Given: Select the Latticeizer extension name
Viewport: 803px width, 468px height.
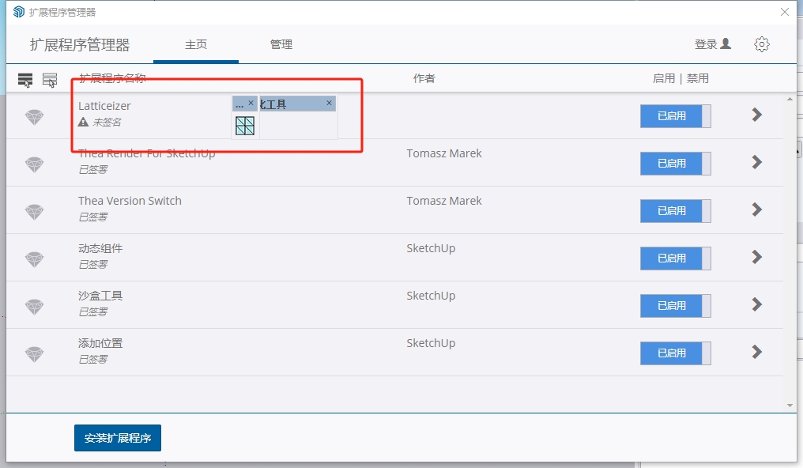Looking at the screenshot, I should [x=104, y=106].
